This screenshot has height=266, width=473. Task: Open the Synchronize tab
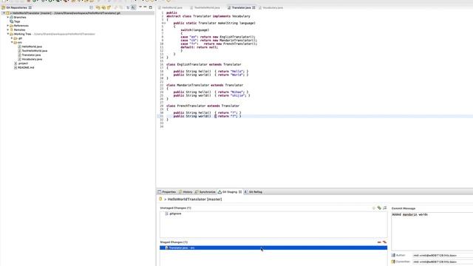click(205, 192)
